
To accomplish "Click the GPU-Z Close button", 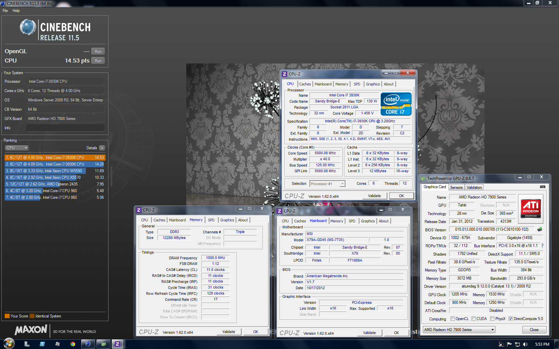I will point(534,330).
